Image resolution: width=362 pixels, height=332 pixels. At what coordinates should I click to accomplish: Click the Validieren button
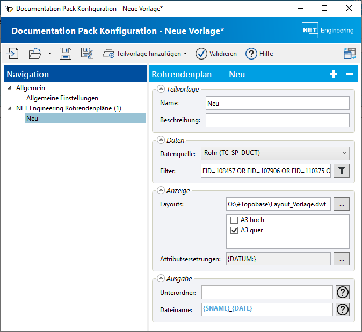216,54
